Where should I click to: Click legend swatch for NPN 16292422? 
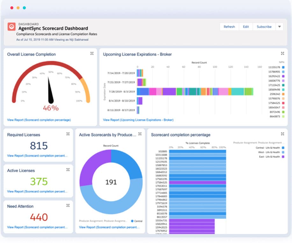[x=283, y=76]
